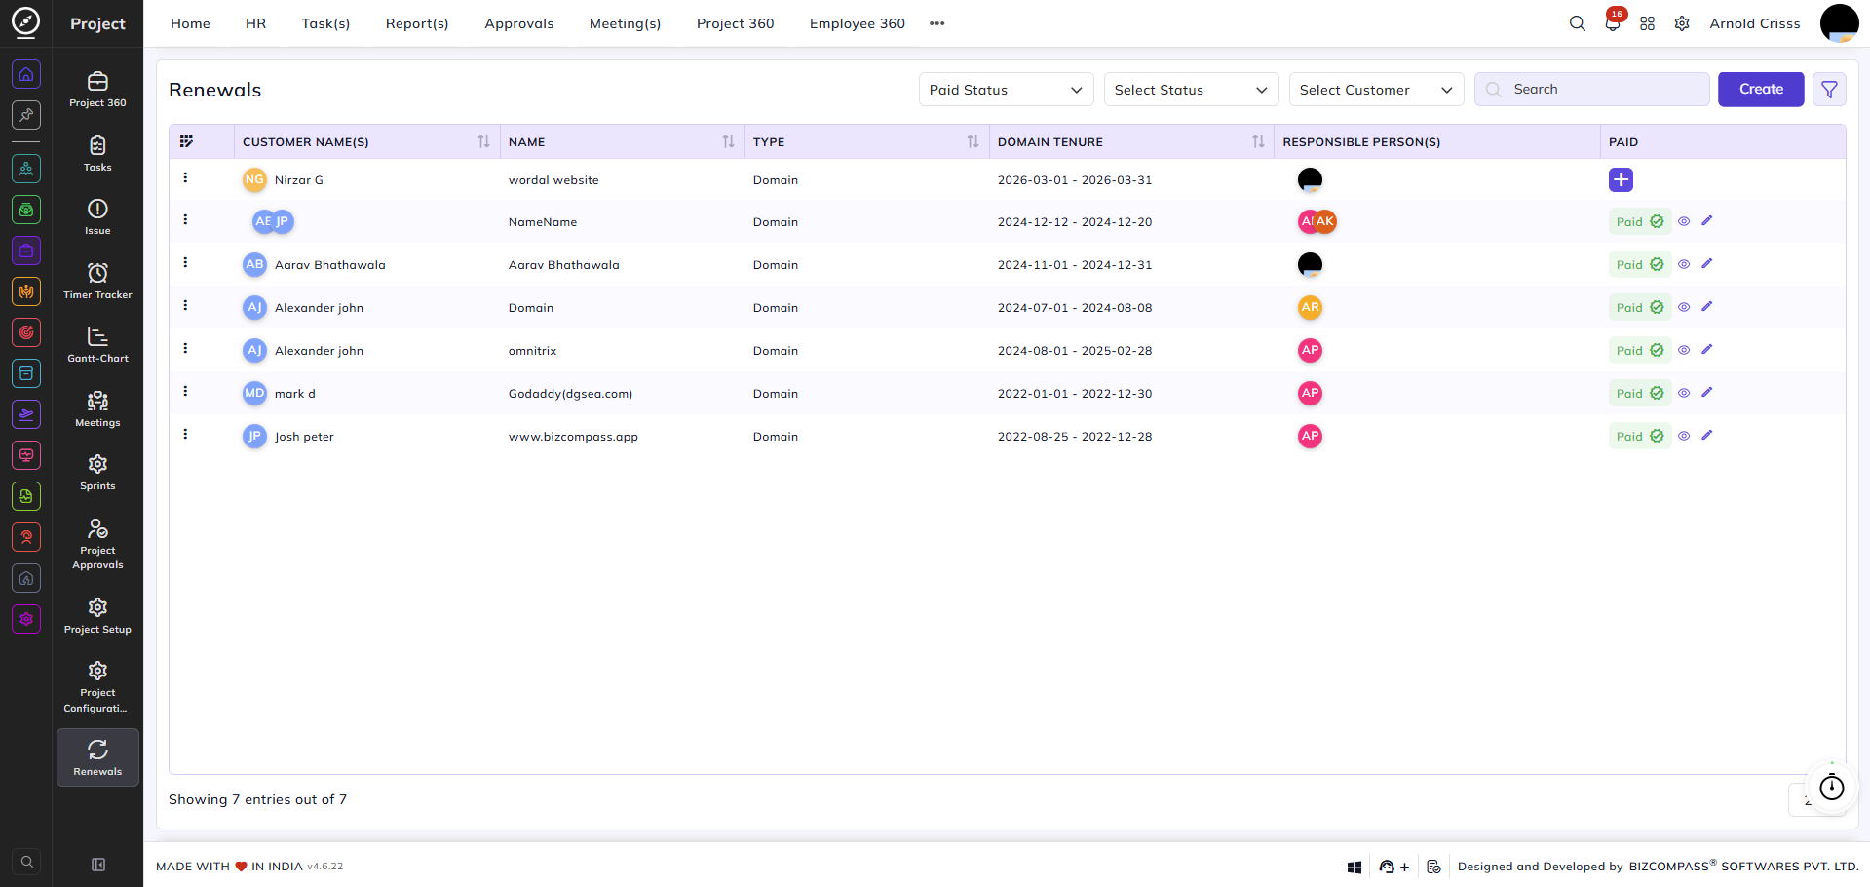The height and width of the screenshot is (887, 1870).
Task: View Domain renewal of Alexander john eye icon
Action: point(1683,308)
